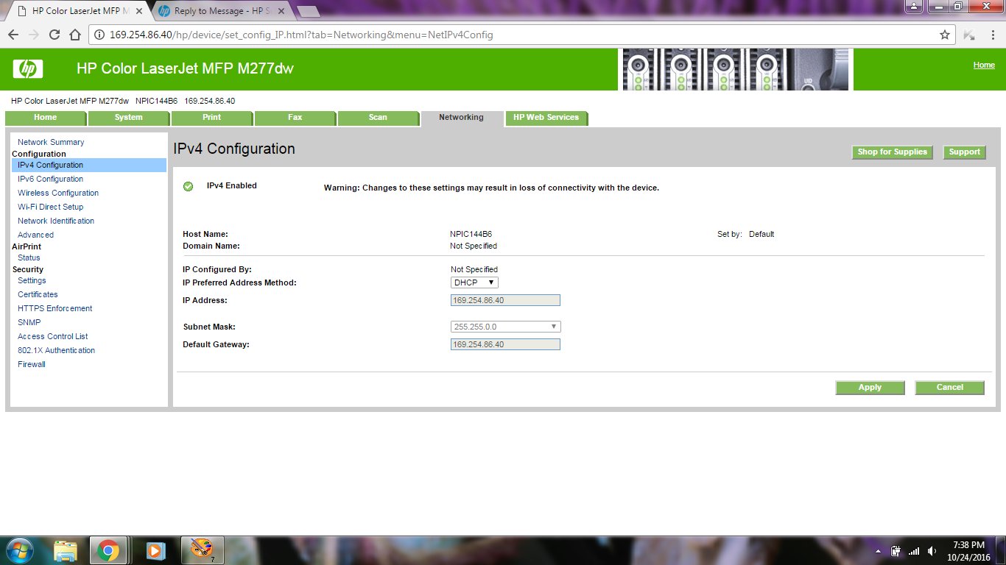Close the Reply to Message tab
The image size is (1006, 565).
click(x=283, y=11)
